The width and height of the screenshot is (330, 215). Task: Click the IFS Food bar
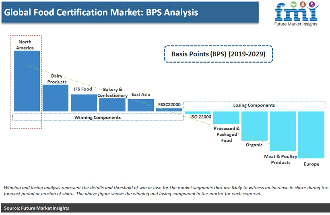[x=84, y=103]
